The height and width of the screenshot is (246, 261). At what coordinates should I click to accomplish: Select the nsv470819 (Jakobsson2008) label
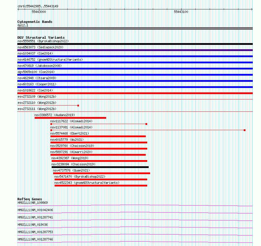(40, 66)
